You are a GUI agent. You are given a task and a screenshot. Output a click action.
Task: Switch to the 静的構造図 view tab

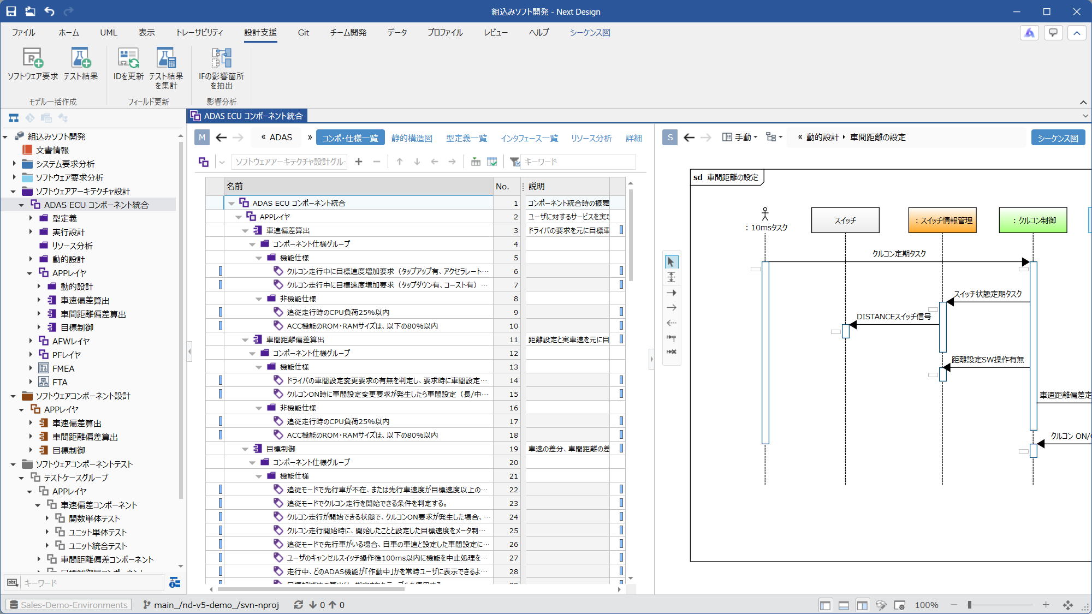[x=412, y=138]
